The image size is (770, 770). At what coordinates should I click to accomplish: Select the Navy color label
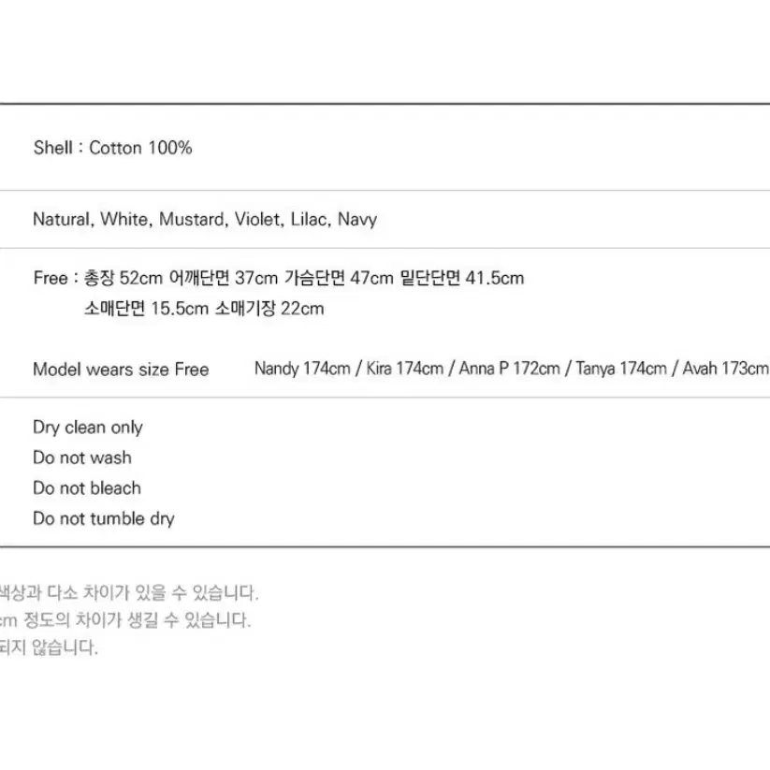tap(357, 220)
